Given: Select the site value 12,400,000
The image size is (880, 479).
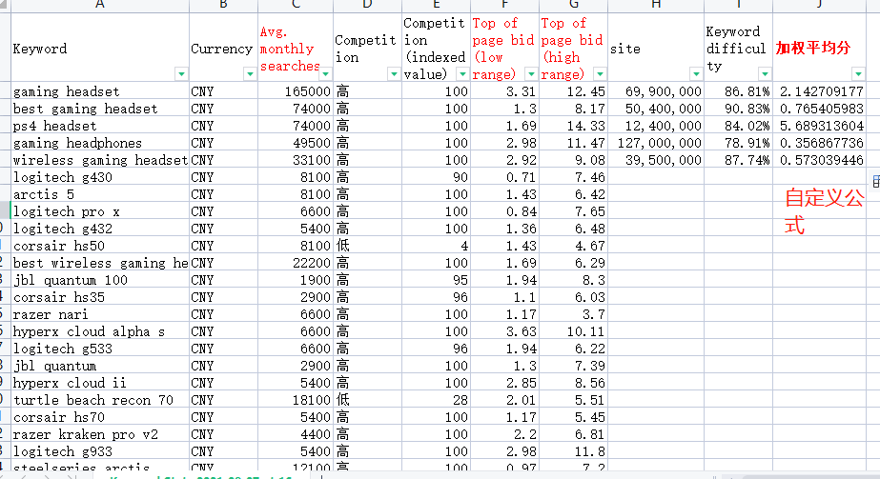Looking at the screenshot, I should (656, 126).
